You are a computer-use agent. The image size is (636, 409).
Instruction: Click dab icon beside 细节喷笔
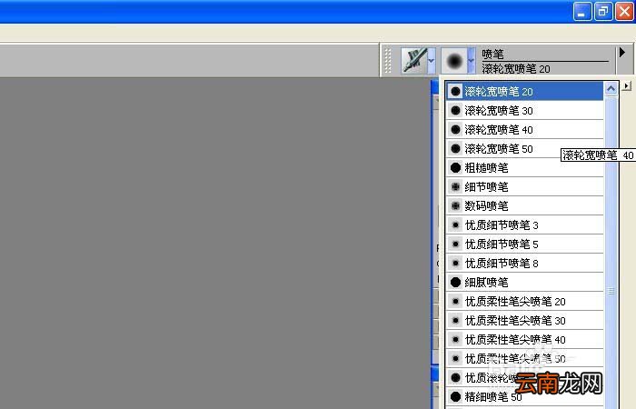point(455,186)
